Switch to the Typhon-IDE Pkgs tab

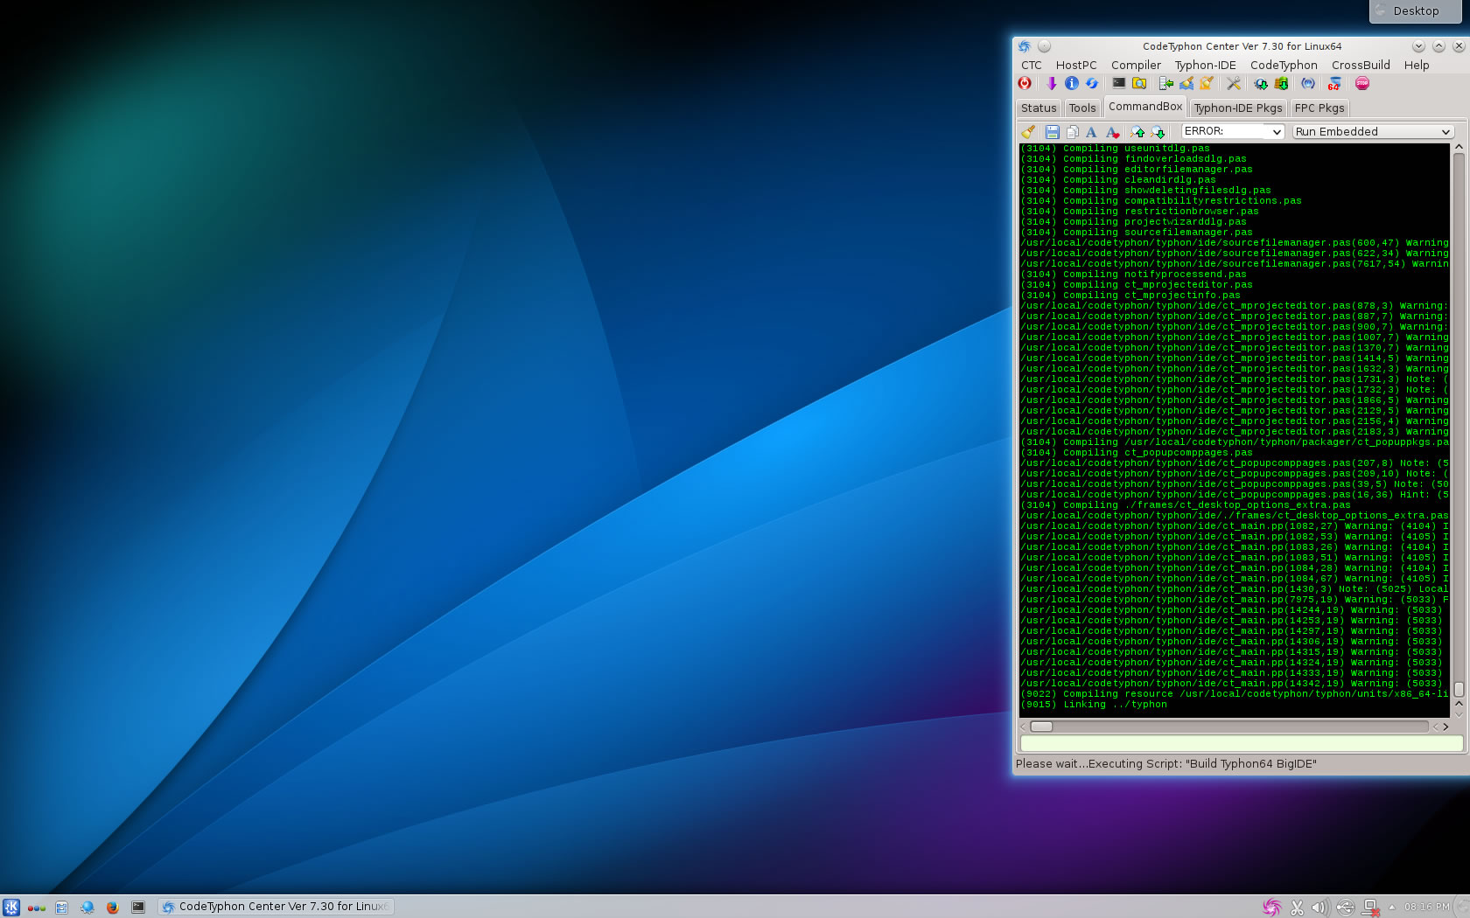pos(1238,108)
